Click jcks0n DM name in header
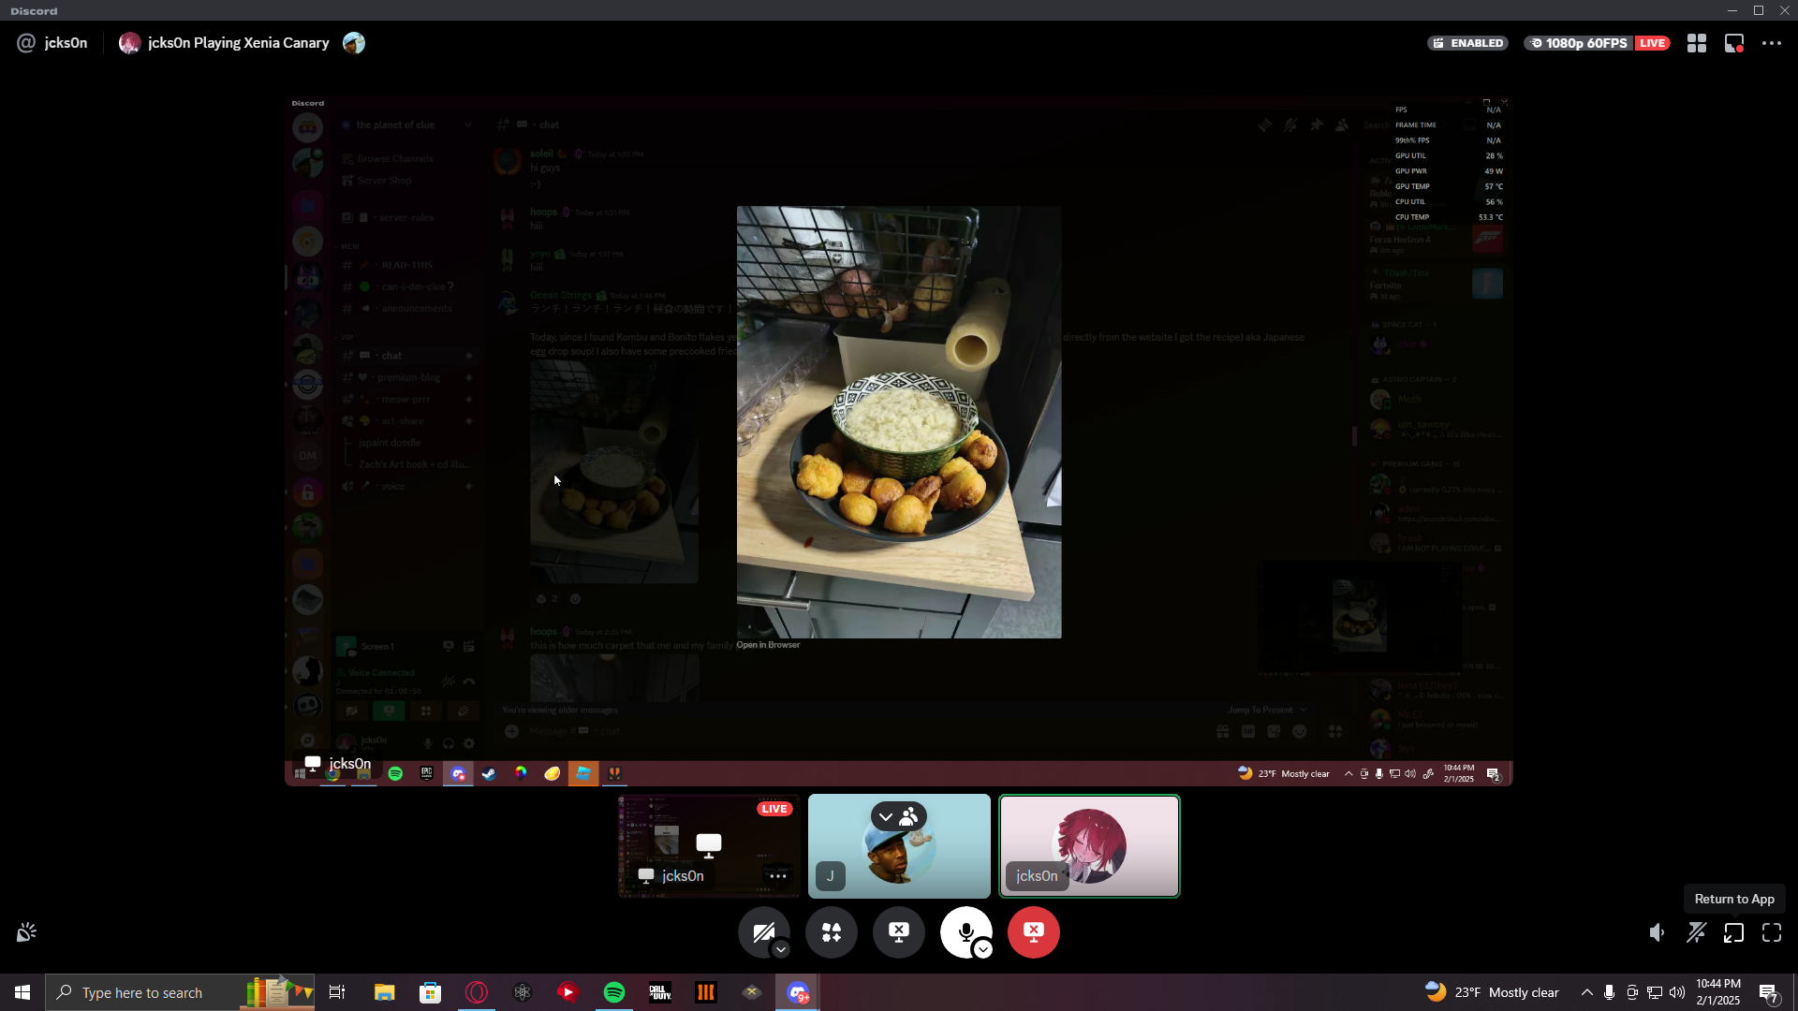 66,43
